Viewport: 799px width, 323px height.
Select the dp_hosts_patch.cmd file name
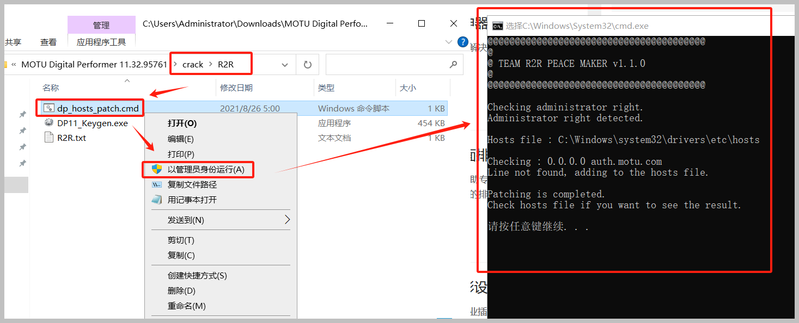pyautogui.click(x=98, y=108)
